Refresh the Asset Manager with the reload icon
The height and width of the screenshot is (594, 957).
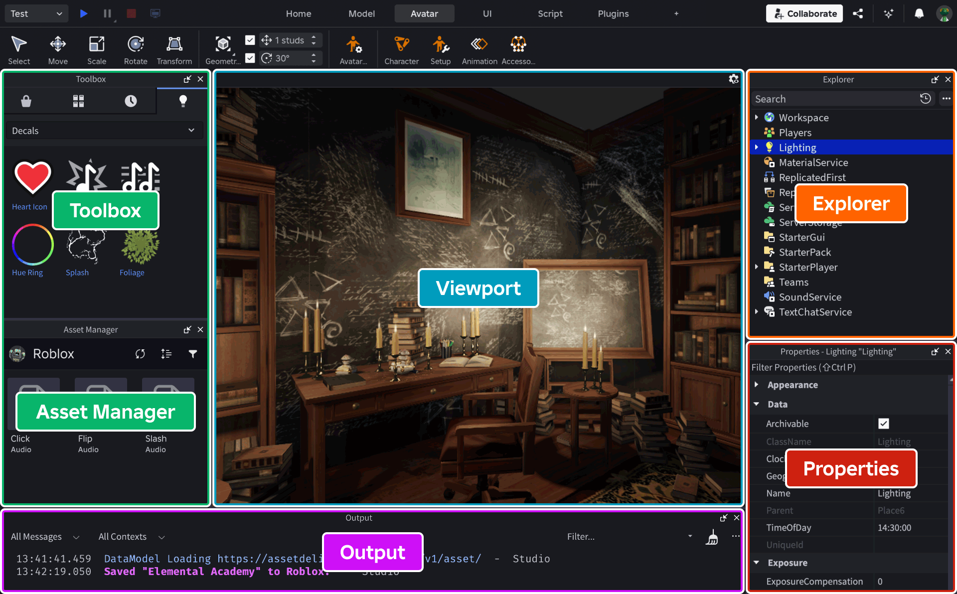coord(140,354)
